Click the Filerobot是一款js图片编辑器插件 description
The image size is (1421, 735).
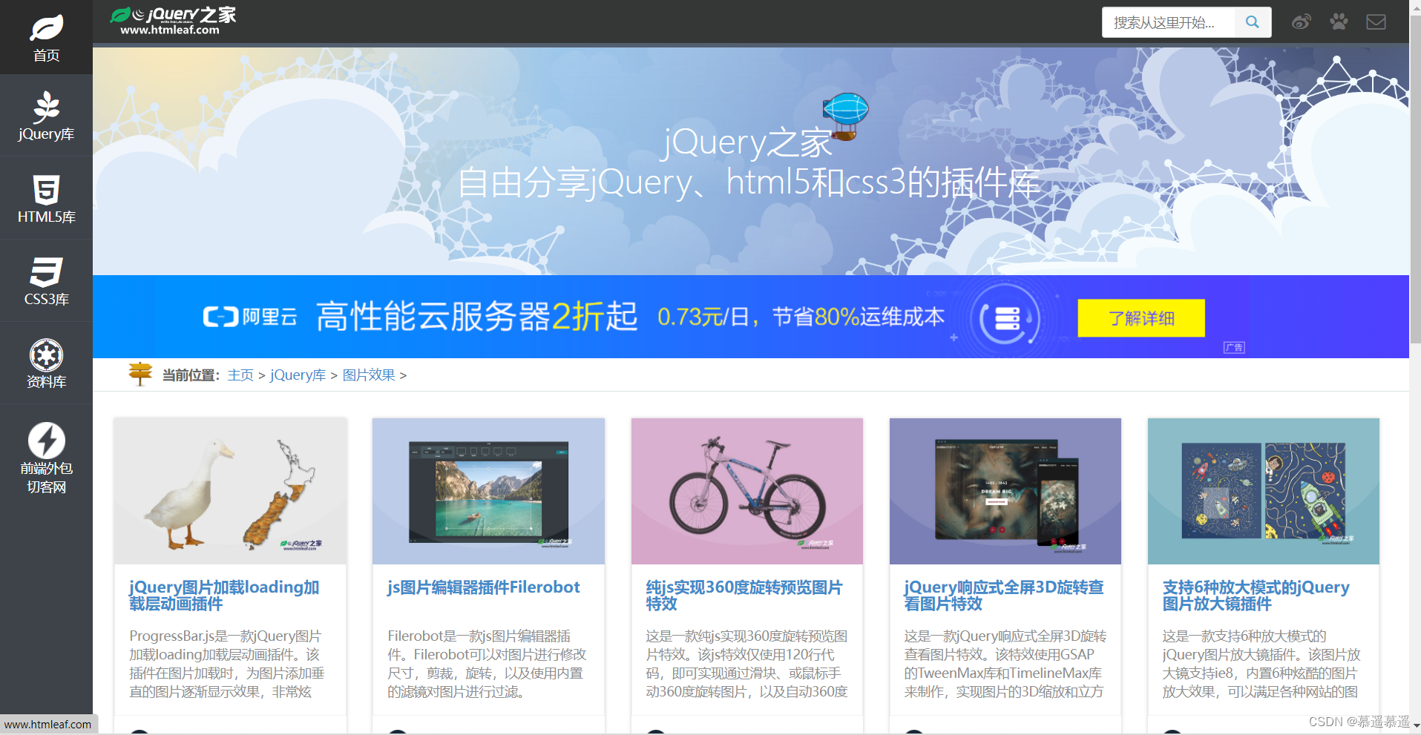click(x=487, y=664)
